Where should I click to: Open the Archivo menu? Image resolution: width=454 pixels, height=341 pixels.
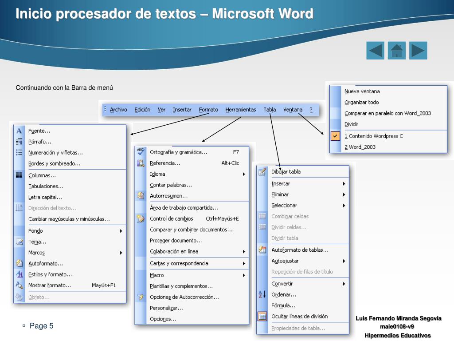click(x=118, y=110)
